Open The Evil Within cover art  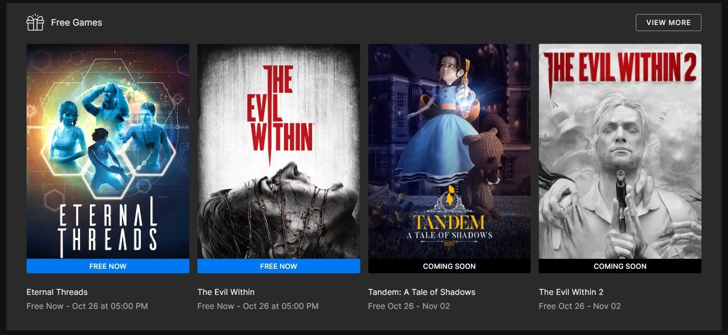tap(279, 151)
